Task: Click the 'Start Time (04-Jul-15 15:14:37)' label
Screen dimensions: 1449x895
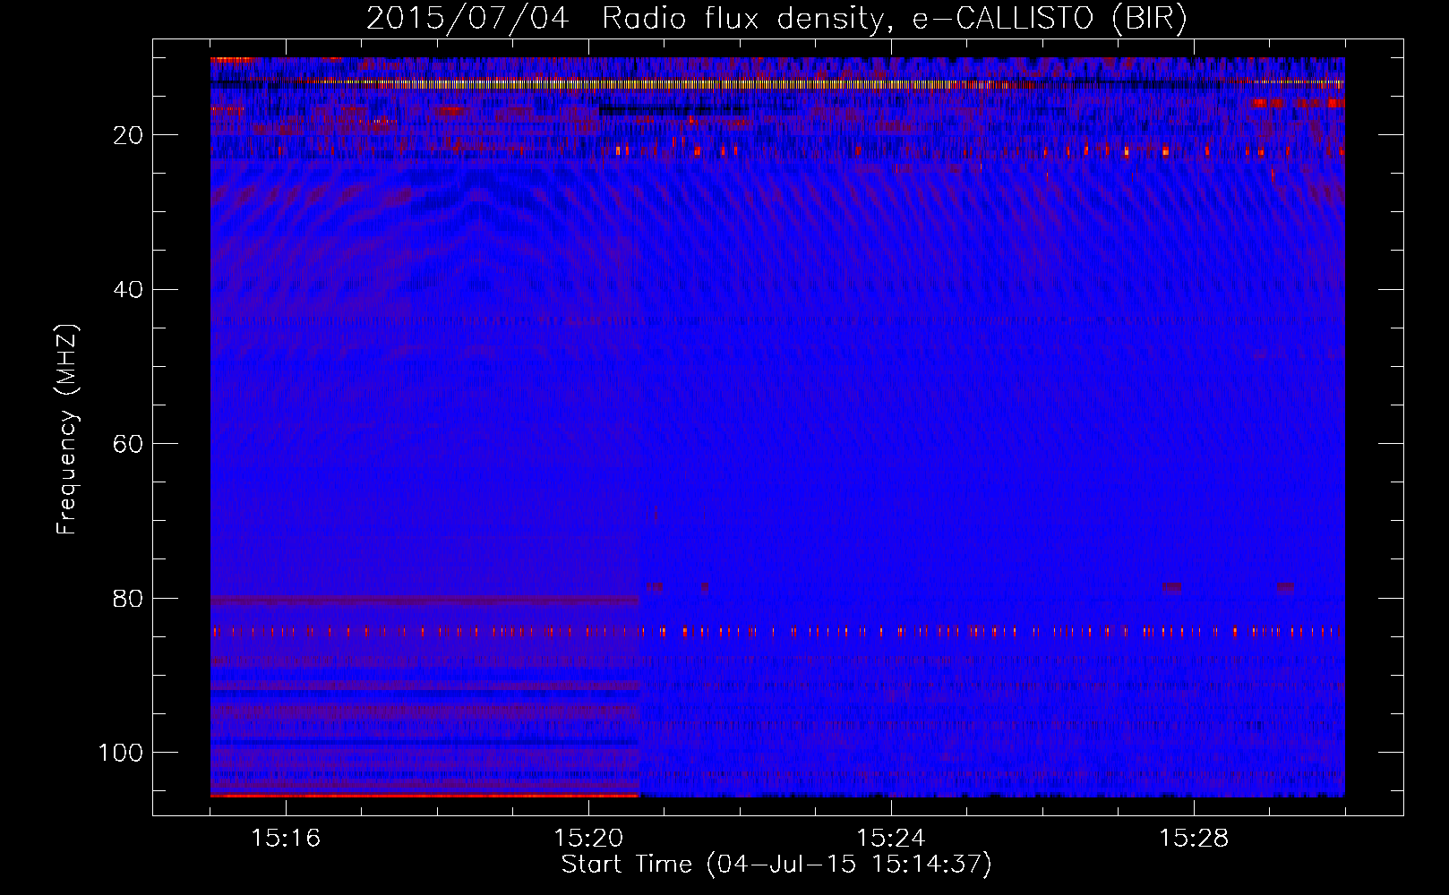Action: [776, 865]
